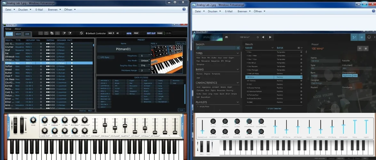Check the Funky data filter in Analog Lab 1
This screenshot has width=376, height=160.
click(156, 81)
